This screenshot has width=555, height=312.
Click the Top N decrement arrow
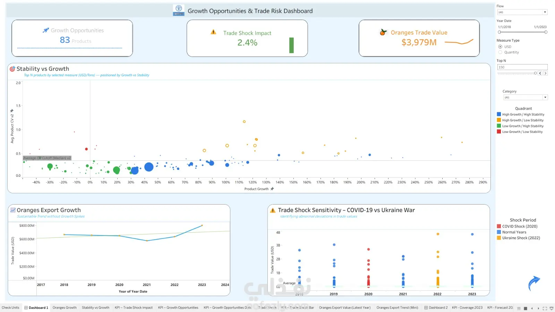pos(540,73)
